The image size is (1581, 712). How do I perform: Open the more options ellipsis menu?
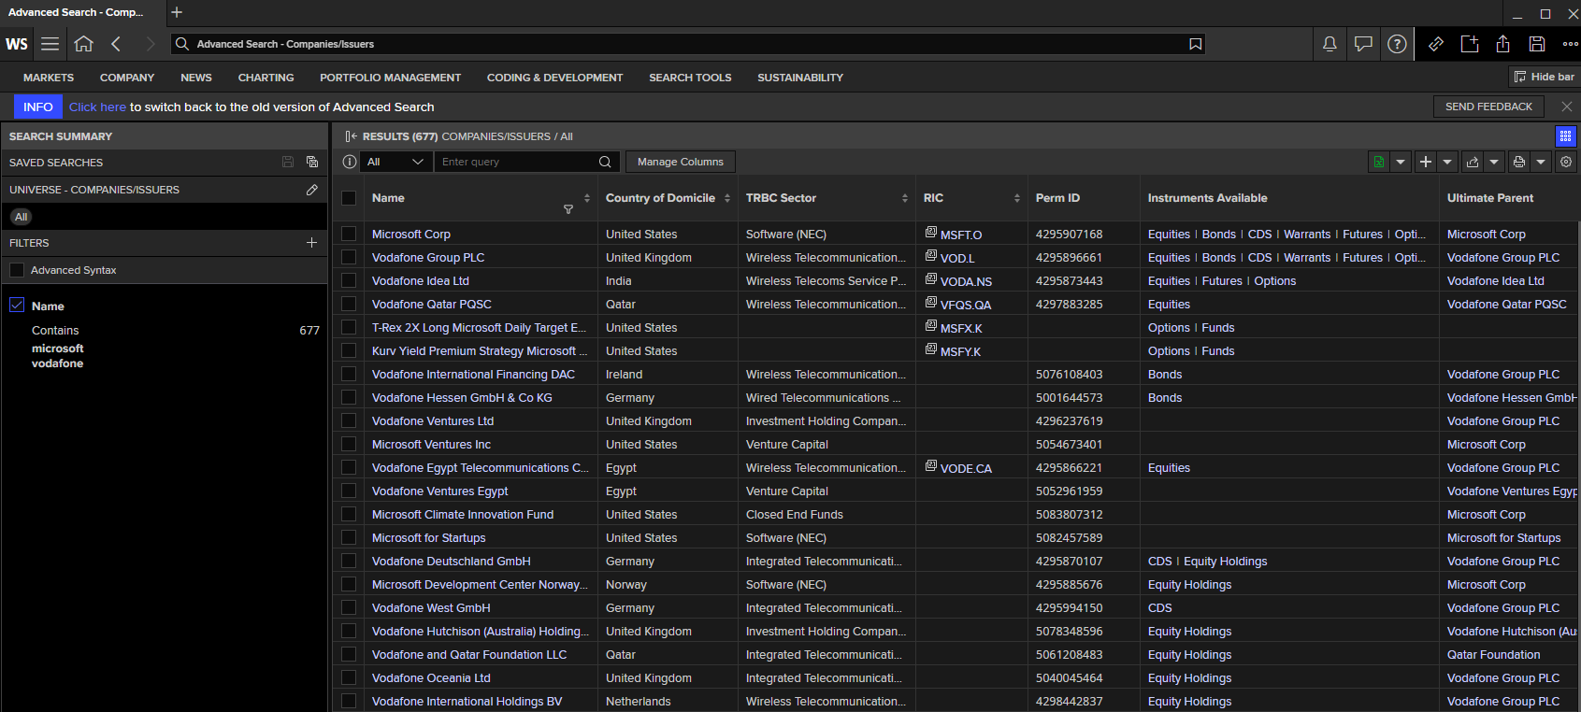[x=1570, y=44]
